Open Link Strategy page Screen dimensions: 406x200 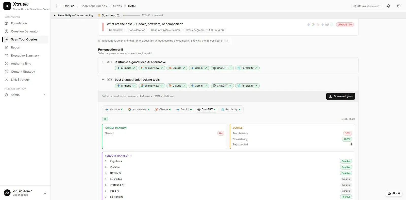point(25,80)
